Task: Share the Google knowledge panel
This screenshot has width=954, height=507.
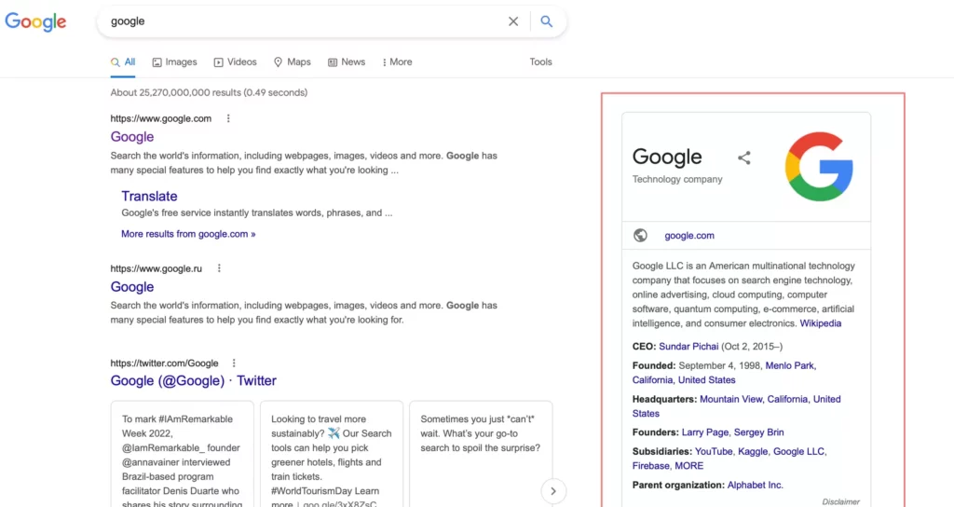Action: point(744,158)
